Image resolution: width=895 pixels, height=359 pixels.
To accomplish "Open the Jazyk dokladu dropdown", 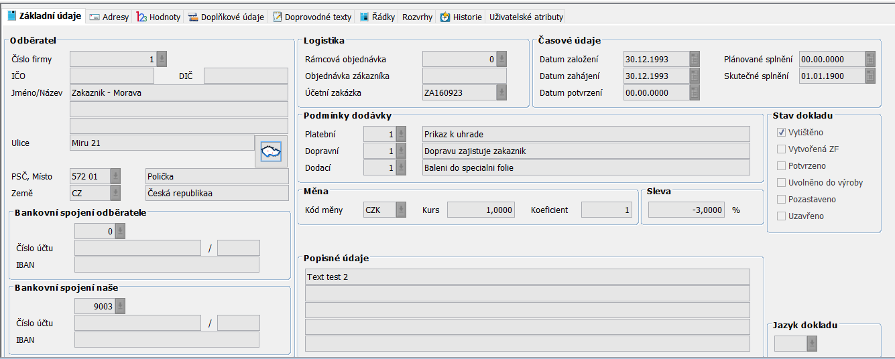I will (x=812, y=344).
